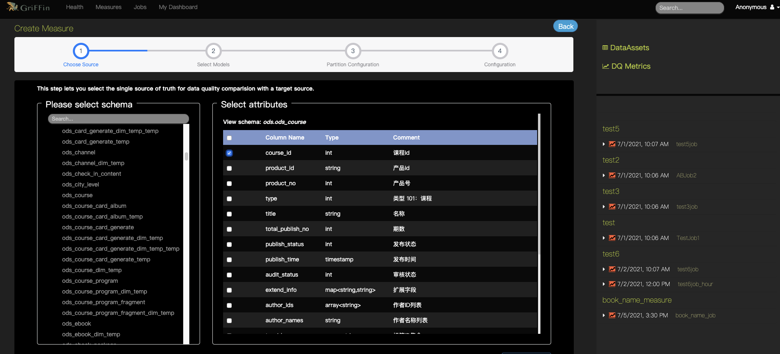Expand the test5job entry arrow
The image size is (780, 354).
pos(604,144)
